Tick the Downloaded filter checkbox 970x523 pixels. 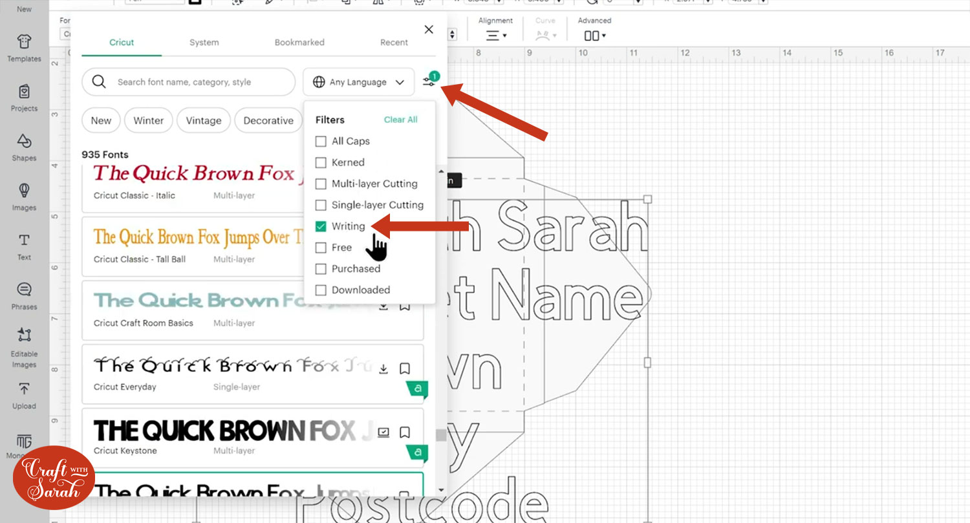point(321,290)
